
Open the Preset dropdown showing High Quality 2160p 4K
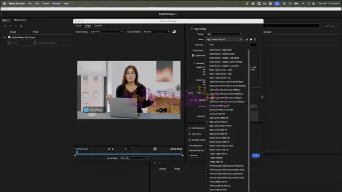click(x=224, y=40)
